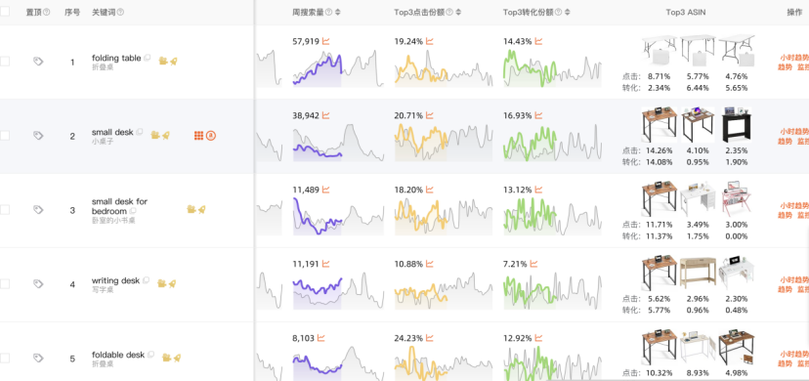Click the pin tag icon for folding table
Image resolution: width=809 pixels, height=381 pixels.
tap(38, 62)
